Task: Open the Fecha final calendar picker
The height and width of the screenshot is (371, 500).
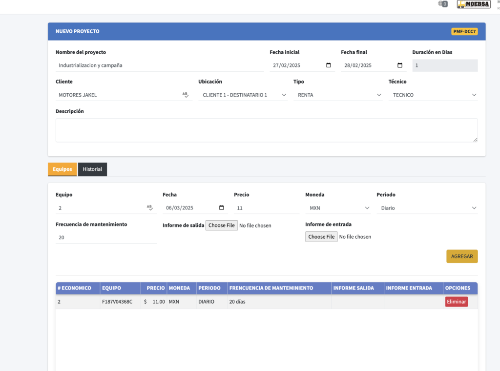Action: tap(400, 65)
